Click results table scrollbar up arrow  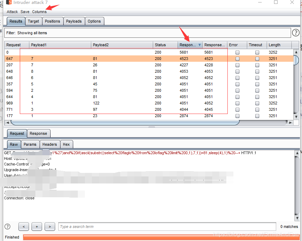296,52
